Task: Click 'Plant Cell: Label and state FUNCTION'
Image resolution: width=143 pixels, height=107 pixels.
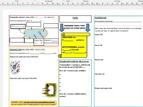Action: tap(23, 78)
